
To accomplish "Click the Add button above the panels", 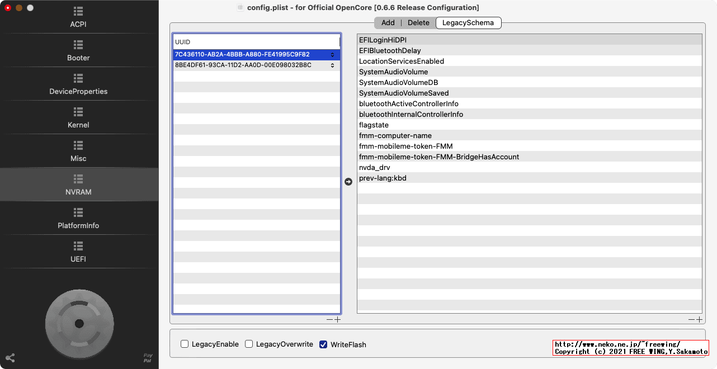I will tap(388, 23).
